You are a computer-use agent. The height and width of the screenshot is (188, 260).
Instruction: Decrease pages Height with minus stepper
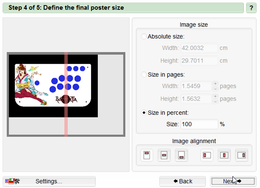click(x=215, y=102)
